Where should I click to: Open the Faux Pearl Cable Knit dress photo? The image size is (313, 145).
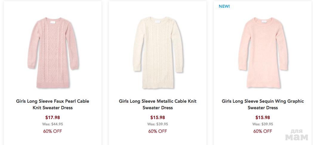tap(53, 54)
